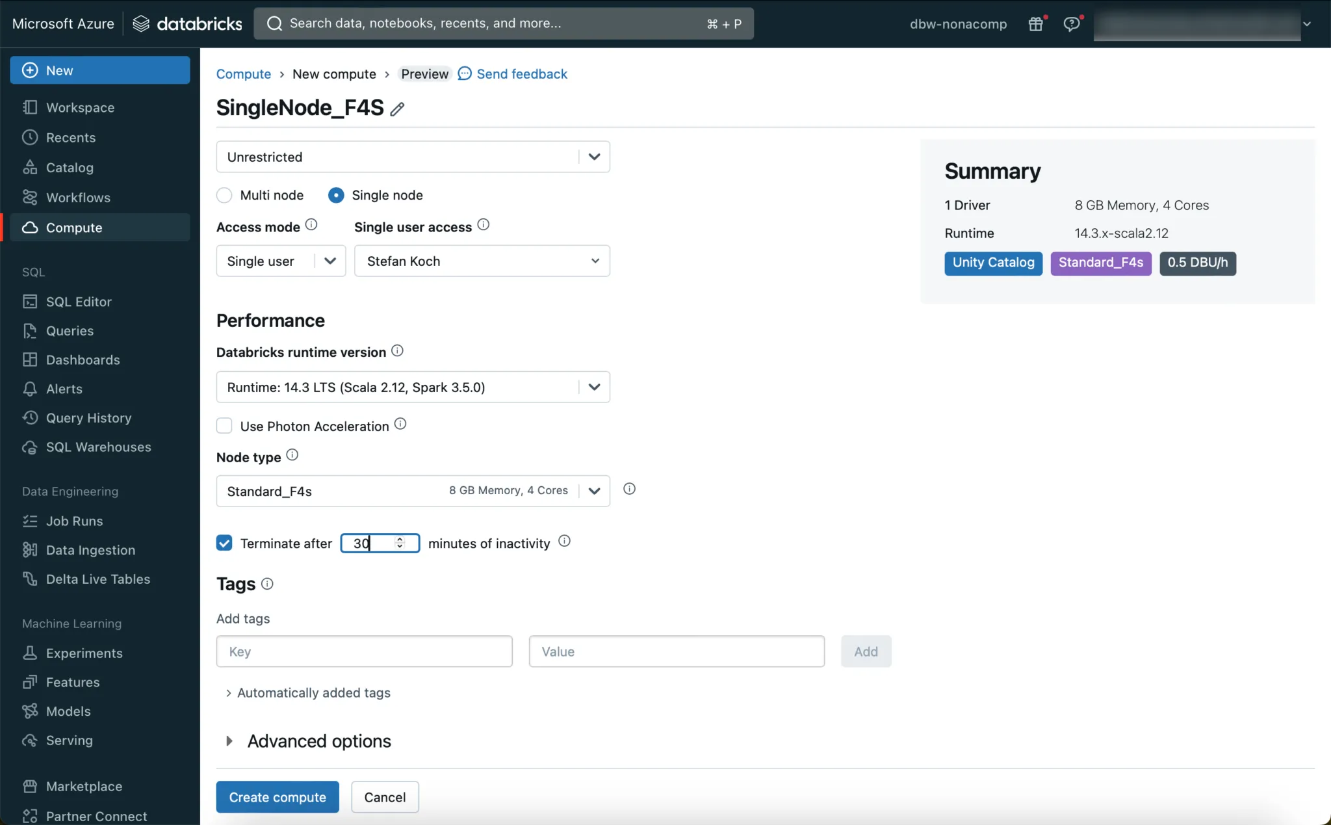Image resolution: width=1331 pixels, height=825 pixels.
Task: Click the Send feedback link
Action: coord(521,74)
